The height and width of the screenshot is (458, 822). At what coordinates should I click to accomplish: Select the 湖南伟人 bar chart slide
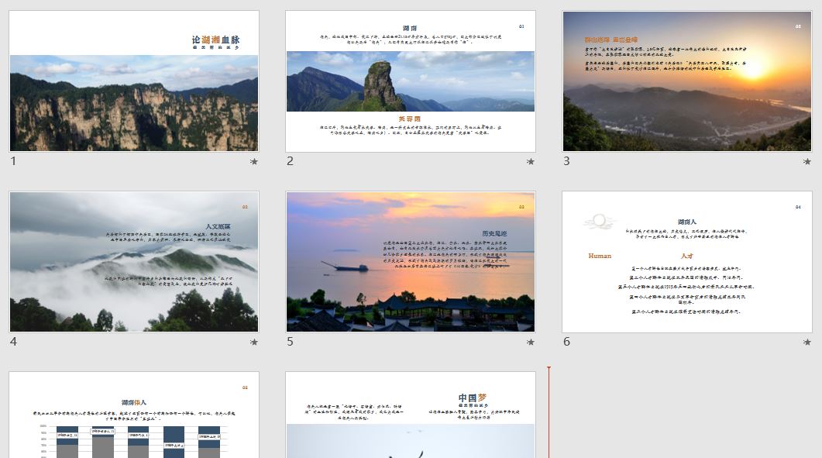point(133,415)
